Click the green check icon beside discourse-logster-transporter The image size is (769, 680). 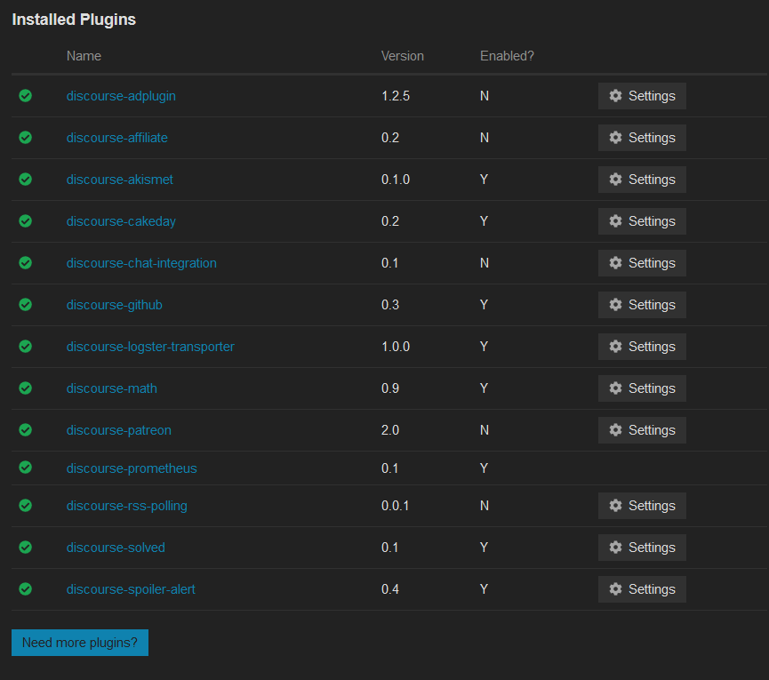[x=26, y=346]
